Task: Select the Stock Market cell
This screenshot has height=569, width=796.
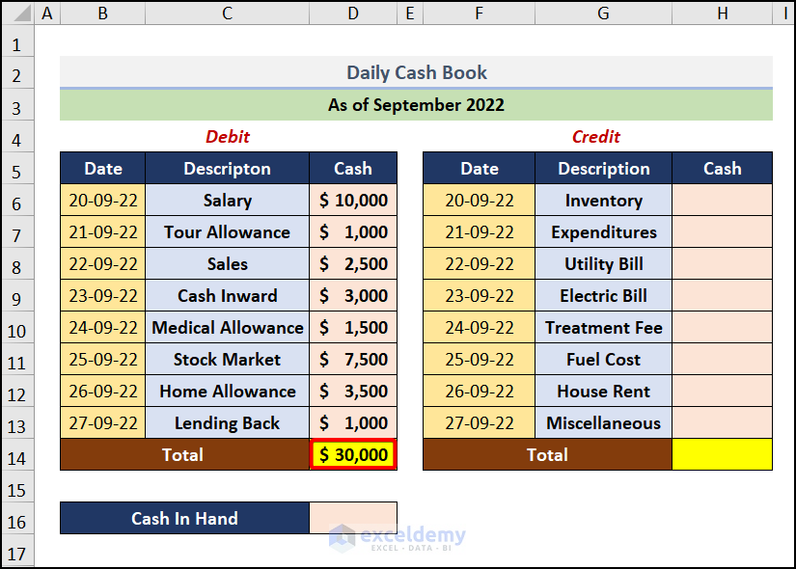Action: tap(227, 360)
